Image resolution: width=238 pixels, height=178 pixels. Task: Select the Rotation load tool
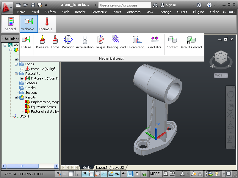tap(68, 42)
